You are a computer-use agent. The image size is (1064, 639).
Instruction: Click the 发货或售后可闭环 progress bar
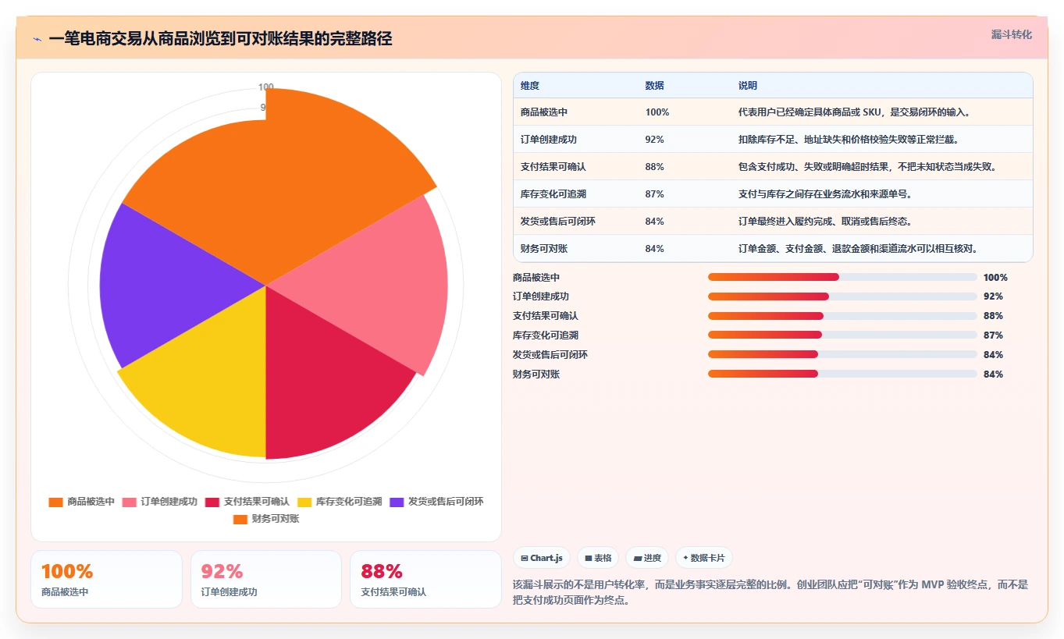point(842,354)
